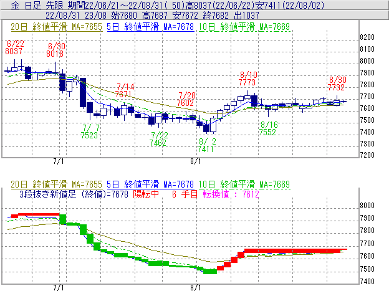Image resolution: width=389 pixels, height=296 pixels.
Task: Click the 6 手目 text
Action: [x=185, y=194]
